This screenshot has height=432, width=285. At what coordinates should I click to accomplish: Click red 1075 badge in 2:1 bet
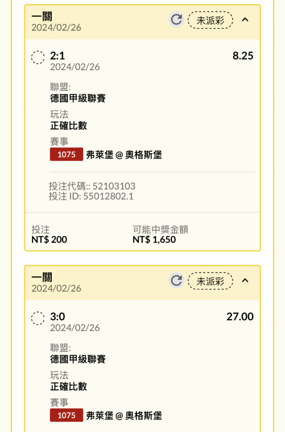66,155
